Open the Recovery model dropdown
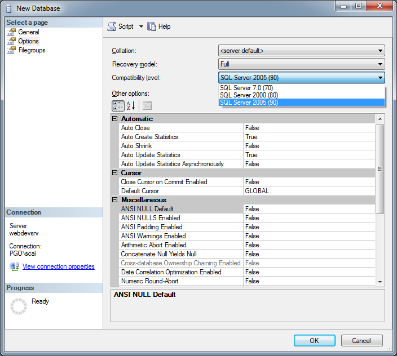 pyautogui.click(x=301, y=64)
